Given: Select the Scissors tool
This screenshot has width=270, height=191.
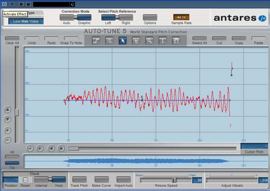Looking at the screenshot, I should 136,41.
